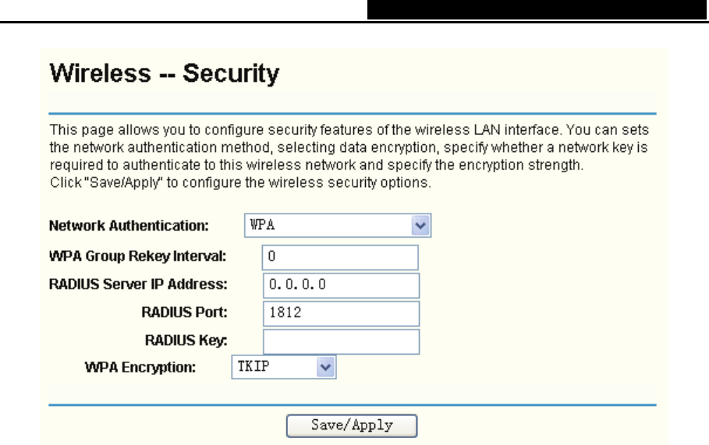Click the "WPA Encryption:" label

point(140,367)
